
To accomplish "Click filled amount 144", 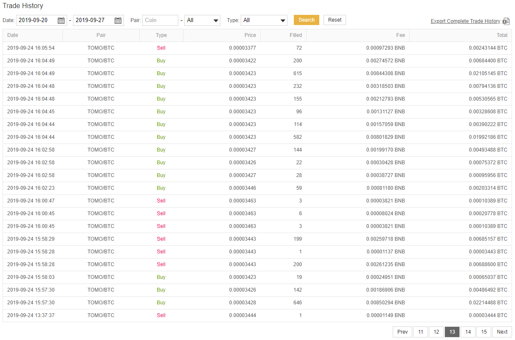I will 298,150.
